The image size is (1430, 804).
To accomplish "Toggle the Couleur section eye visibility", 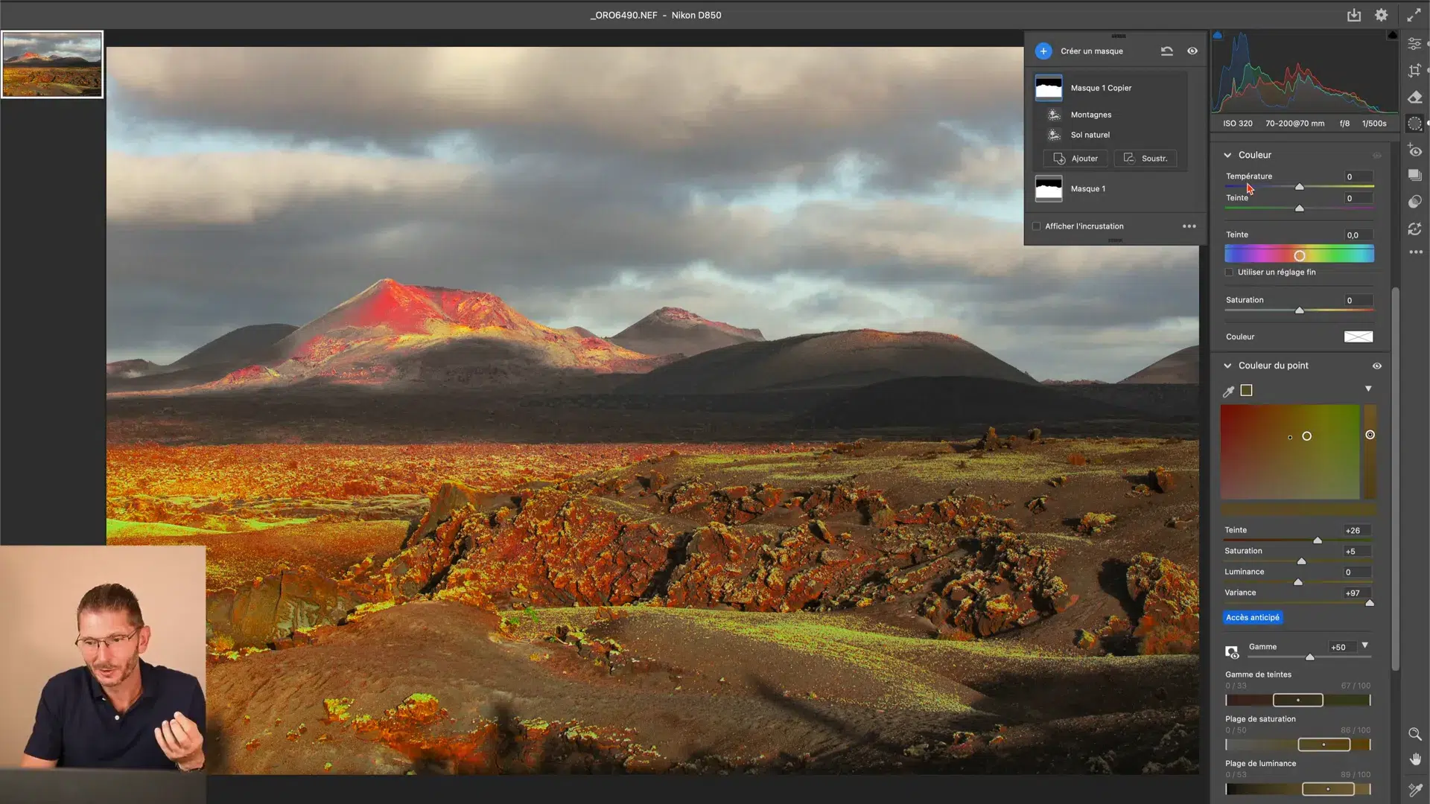I will 1376,156.
